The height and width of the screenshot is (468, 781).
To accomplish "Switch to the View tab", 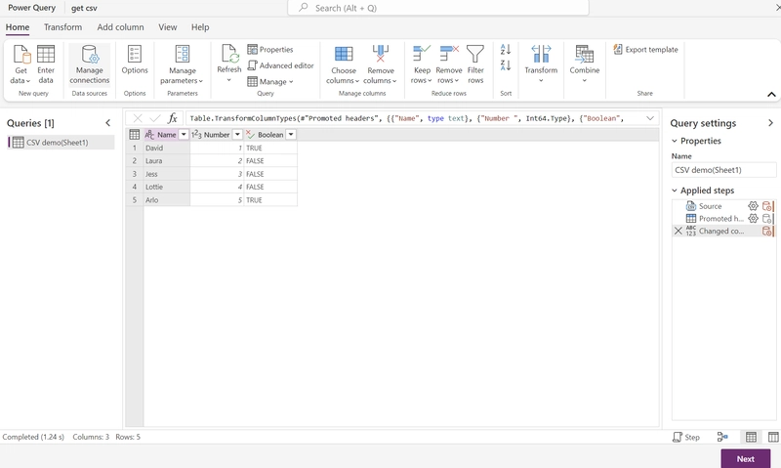I will pos(168,27).
